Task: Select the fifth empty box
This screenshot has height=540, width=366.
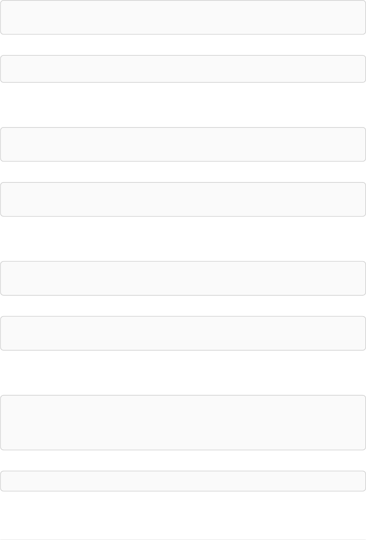Action: tap(183, 278)
